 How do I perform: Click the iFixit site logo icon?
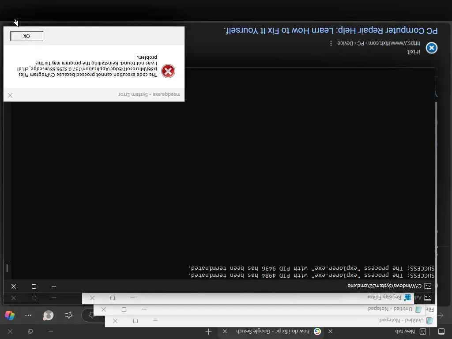coord(432,48)
